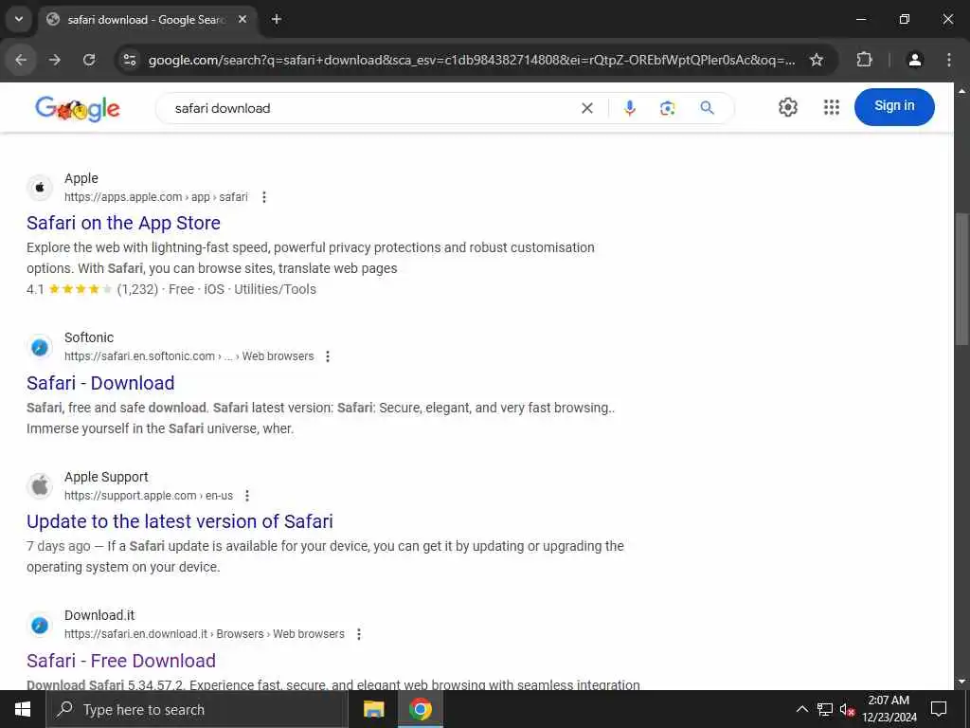Click the address bar URL
The image size is (970, 728).
point(472,60)
